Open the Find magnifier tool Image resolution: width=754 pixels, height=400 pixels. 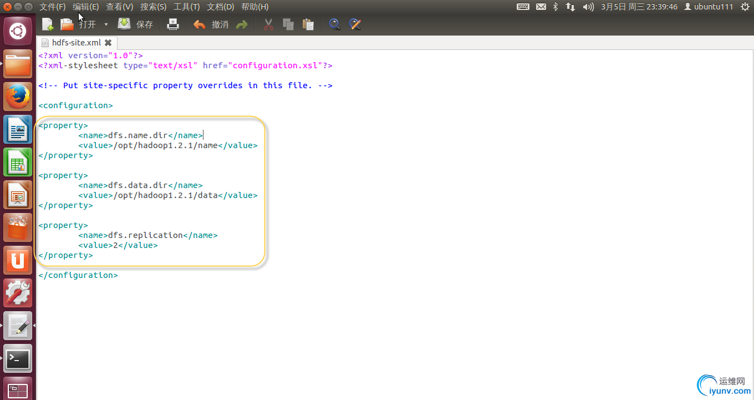[334, 24]
